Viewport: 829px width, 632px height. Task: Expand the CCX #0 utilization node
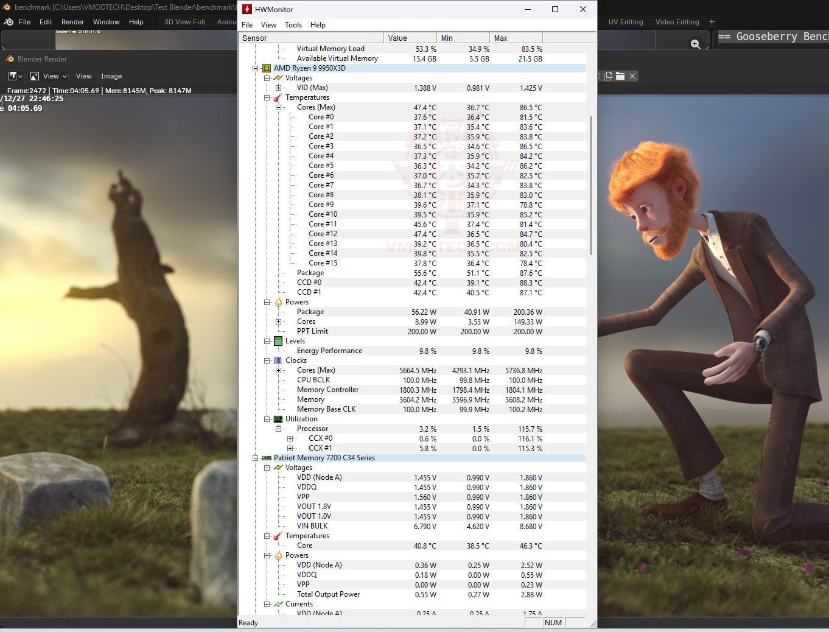pos(290,438)
